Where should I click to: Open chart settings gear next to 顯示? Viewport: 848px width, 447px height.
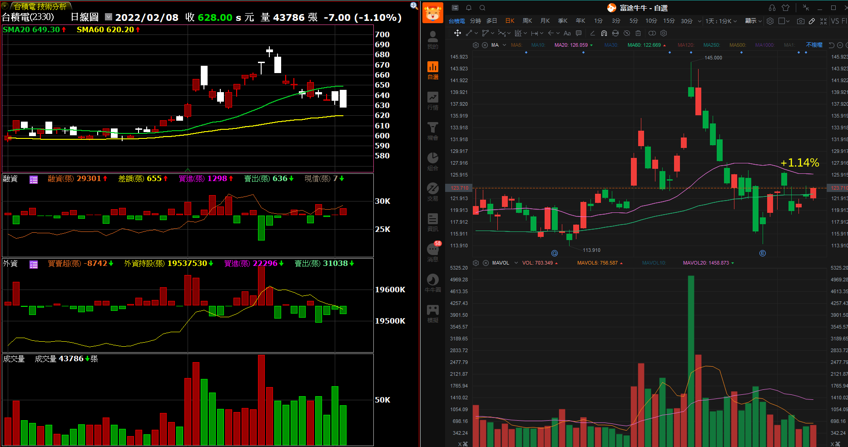[x=770, y=21]
